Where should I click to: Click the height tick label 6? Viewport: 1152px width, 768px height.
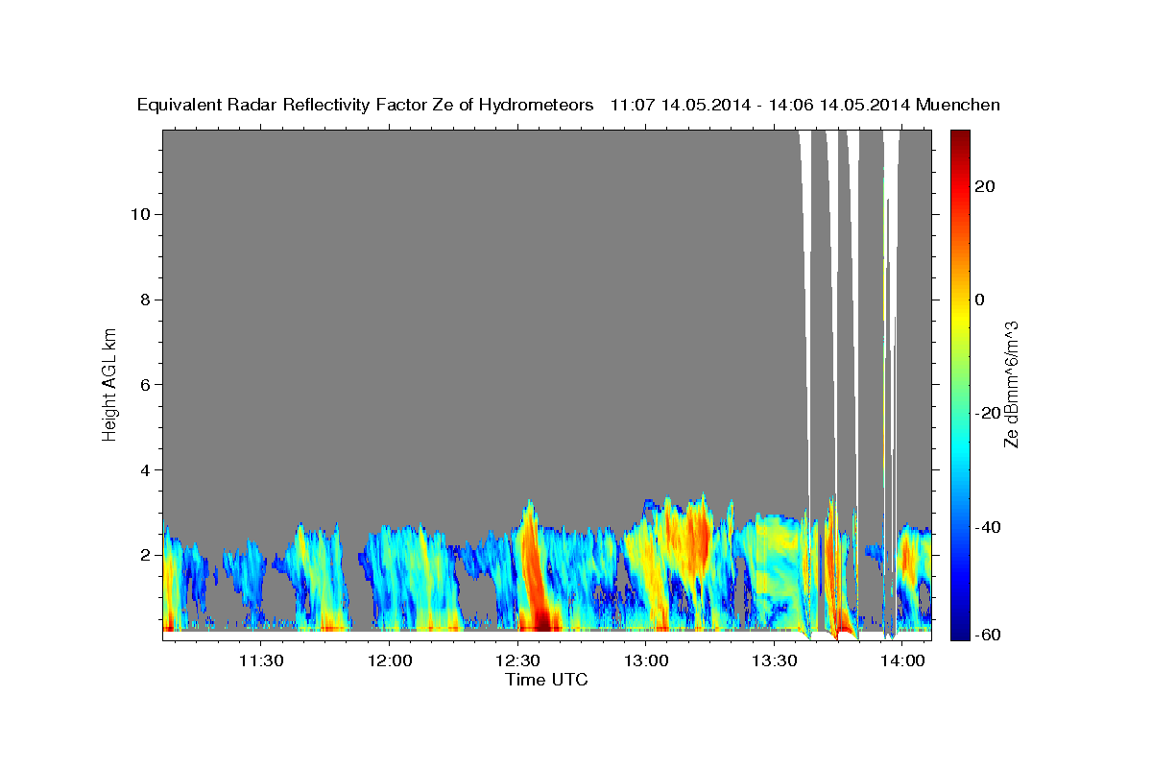(145, 385)
